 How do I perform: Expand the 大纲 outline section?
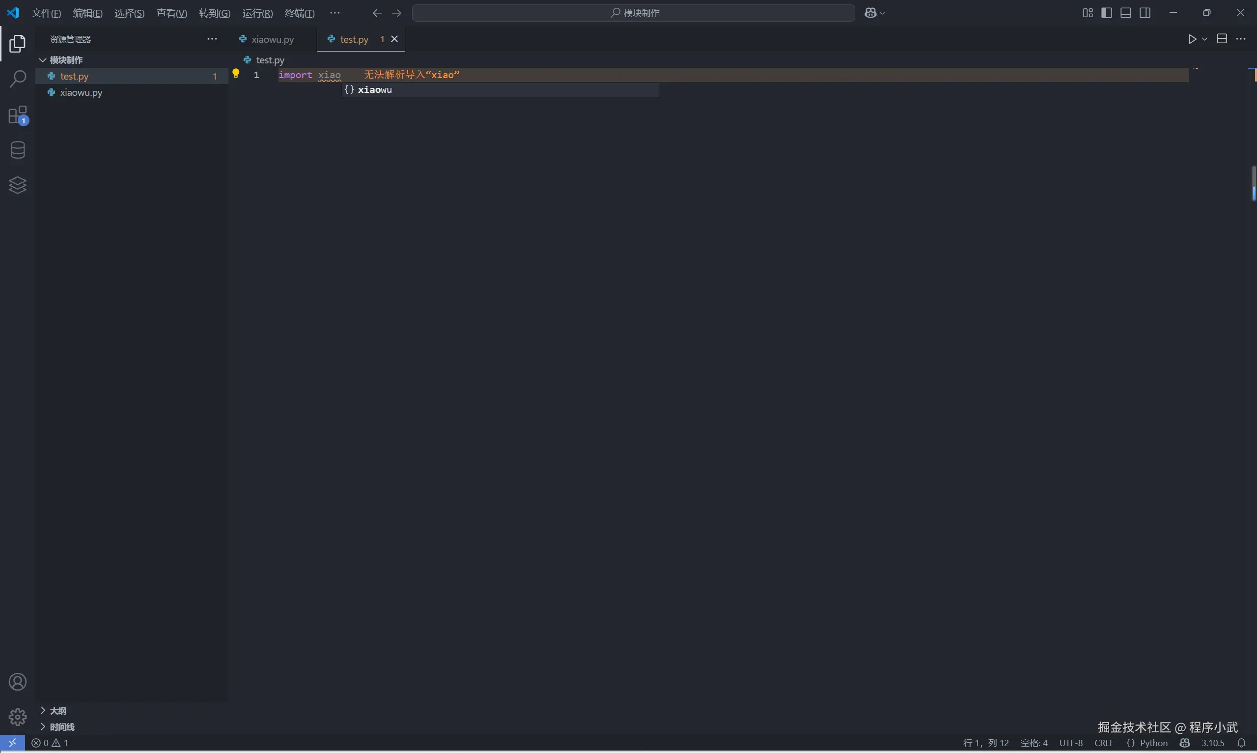click(58, 710)
